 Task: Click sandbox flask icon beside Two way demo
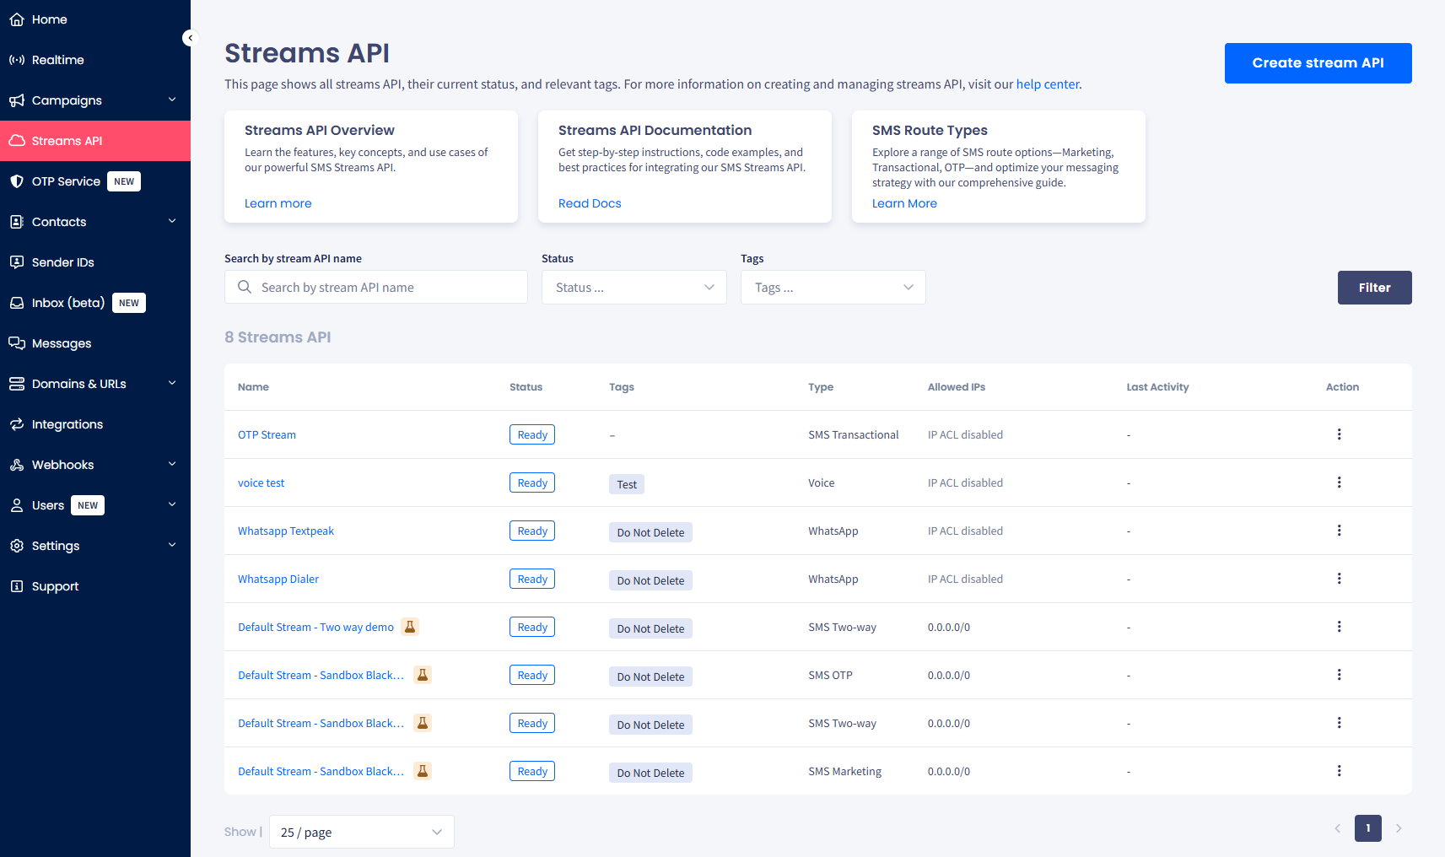tap(410, 627)
